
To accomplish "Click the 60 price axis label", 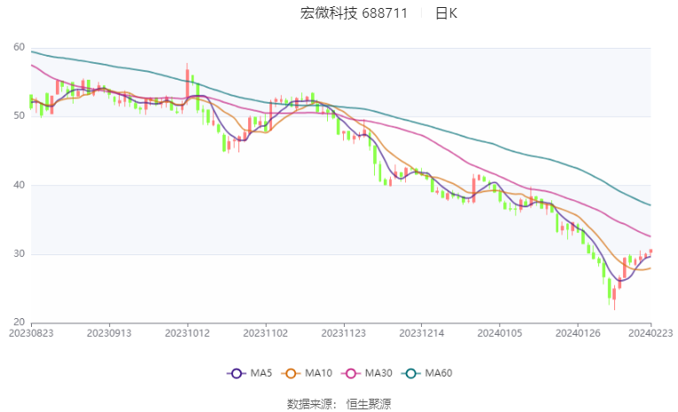I will pos(19,47).
